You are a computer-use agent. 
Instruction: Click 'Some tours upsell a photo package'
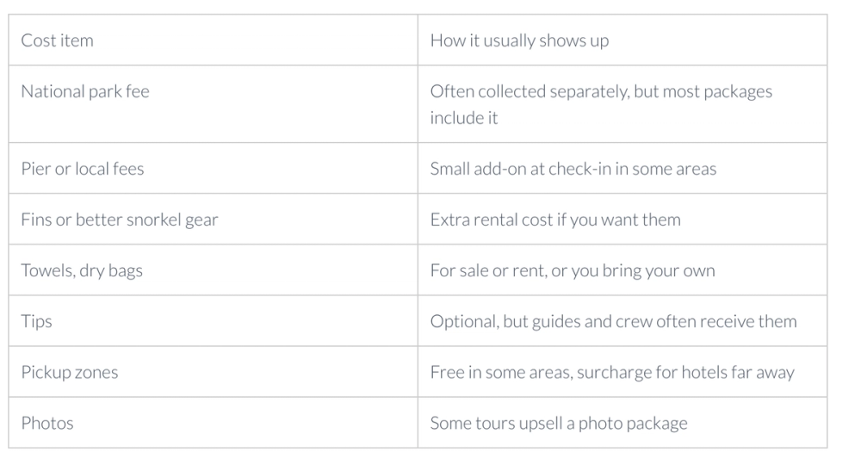[559, 423]
